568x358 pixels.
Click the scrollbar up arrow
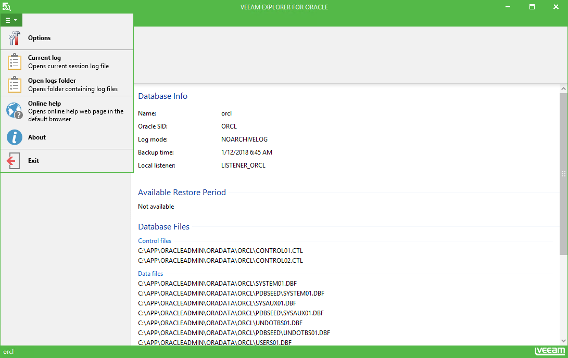563,88
